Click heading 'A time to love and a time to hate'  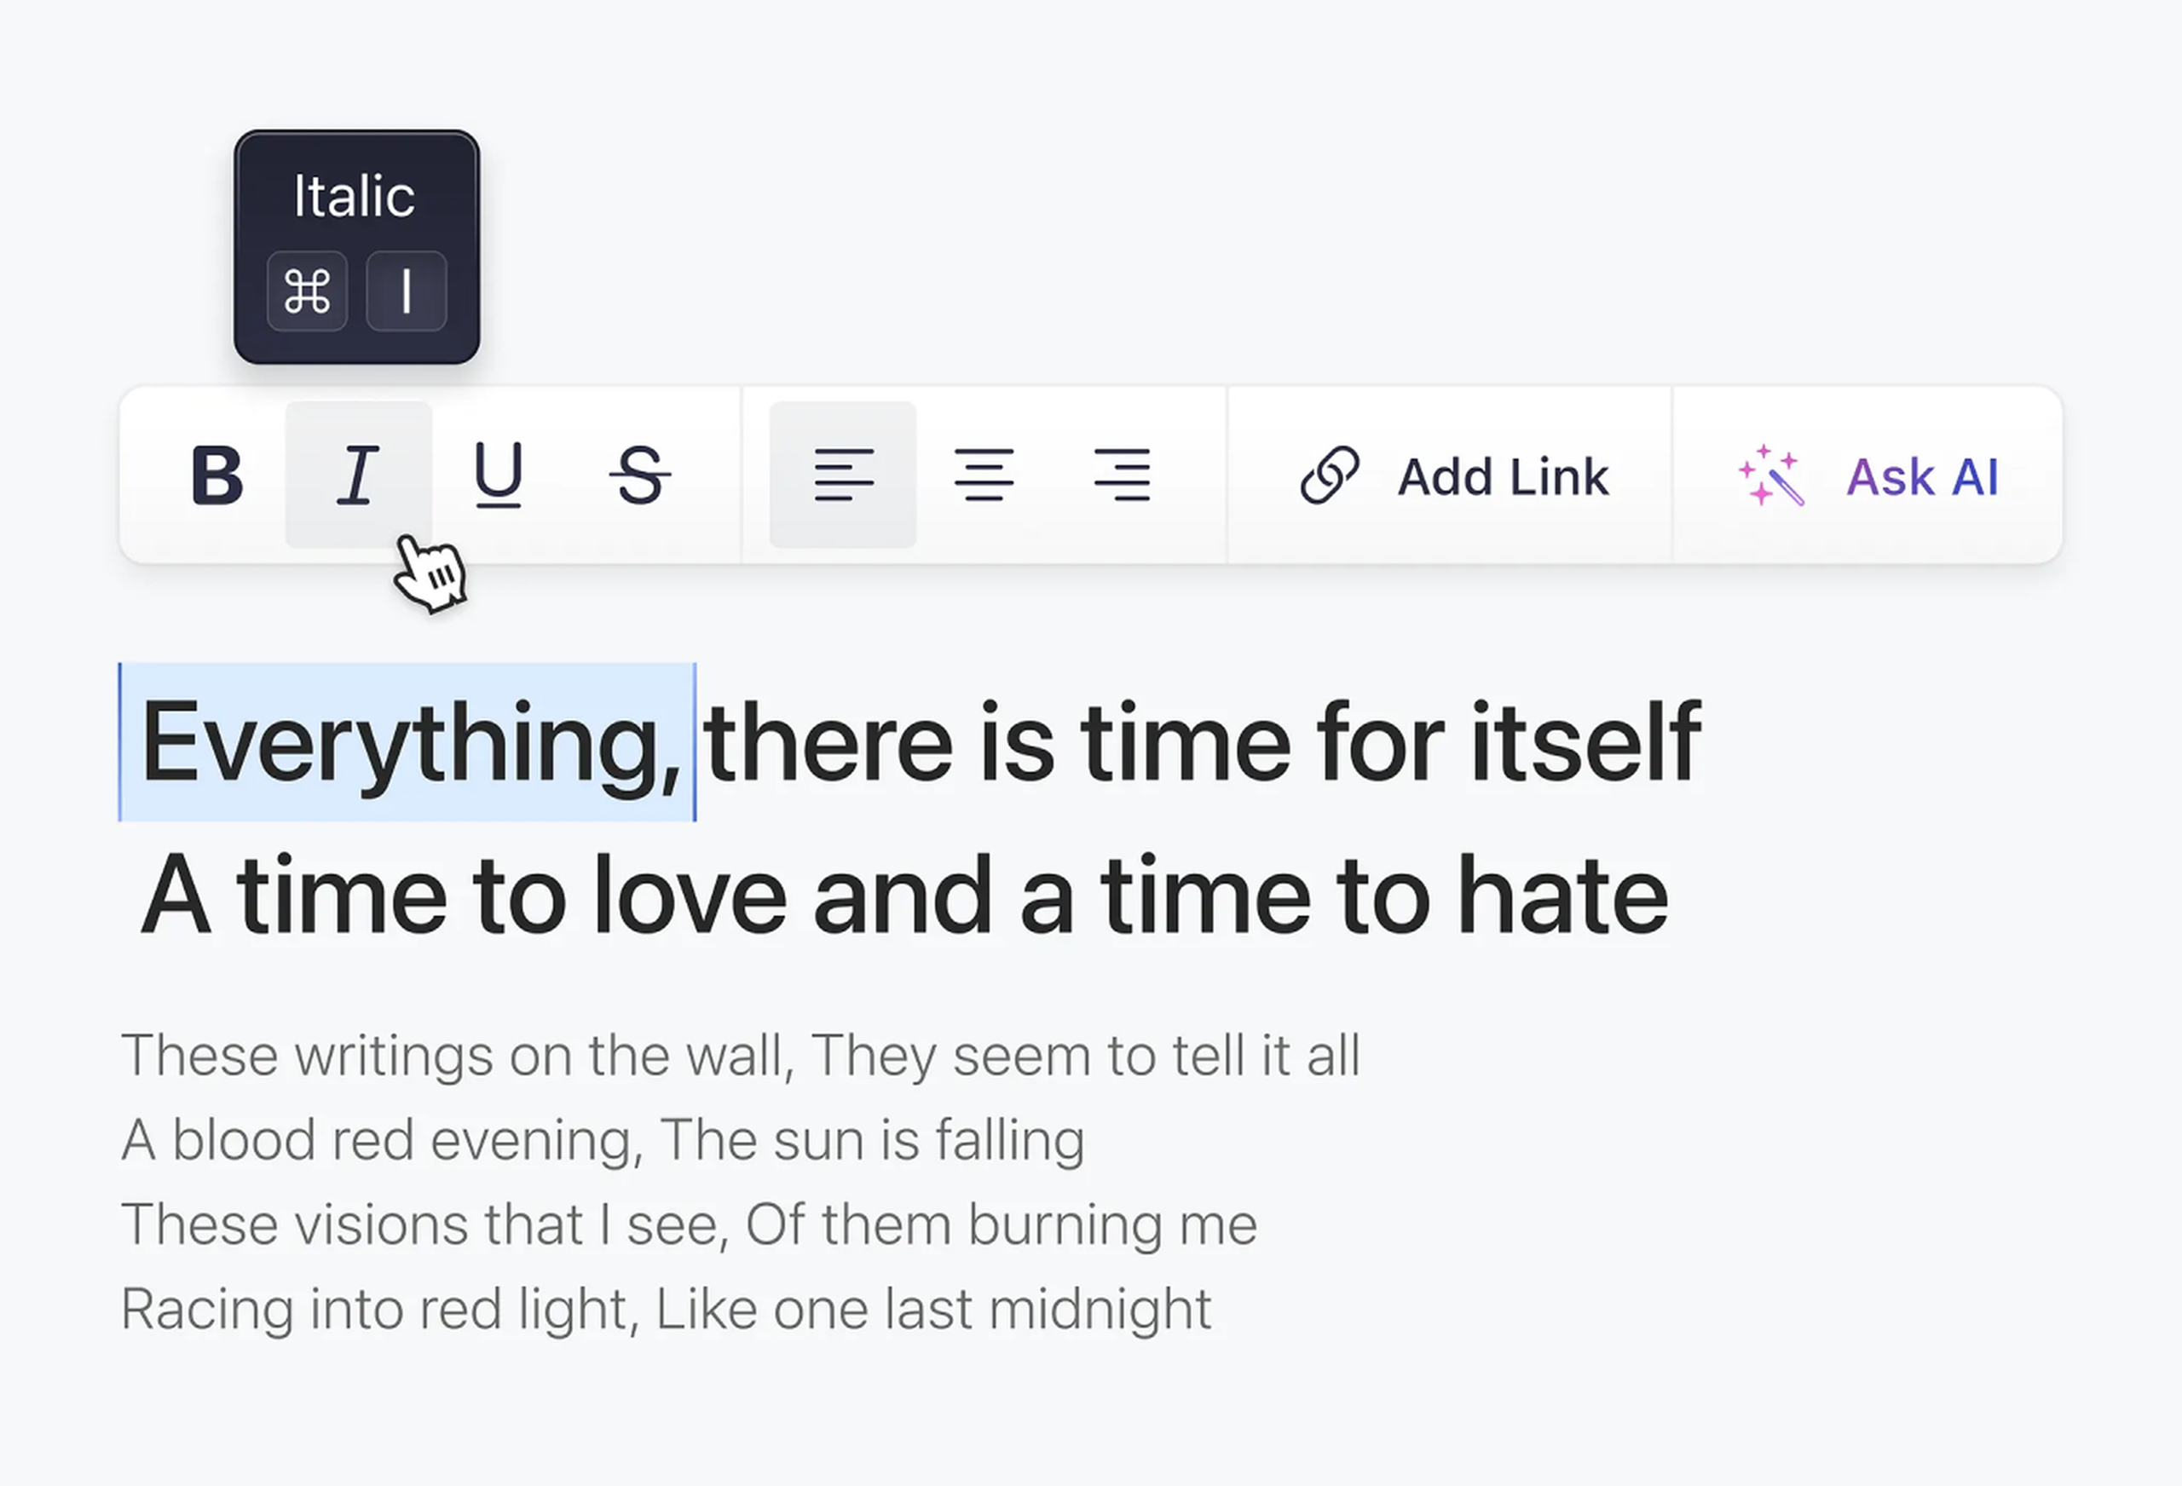[903, 896]
